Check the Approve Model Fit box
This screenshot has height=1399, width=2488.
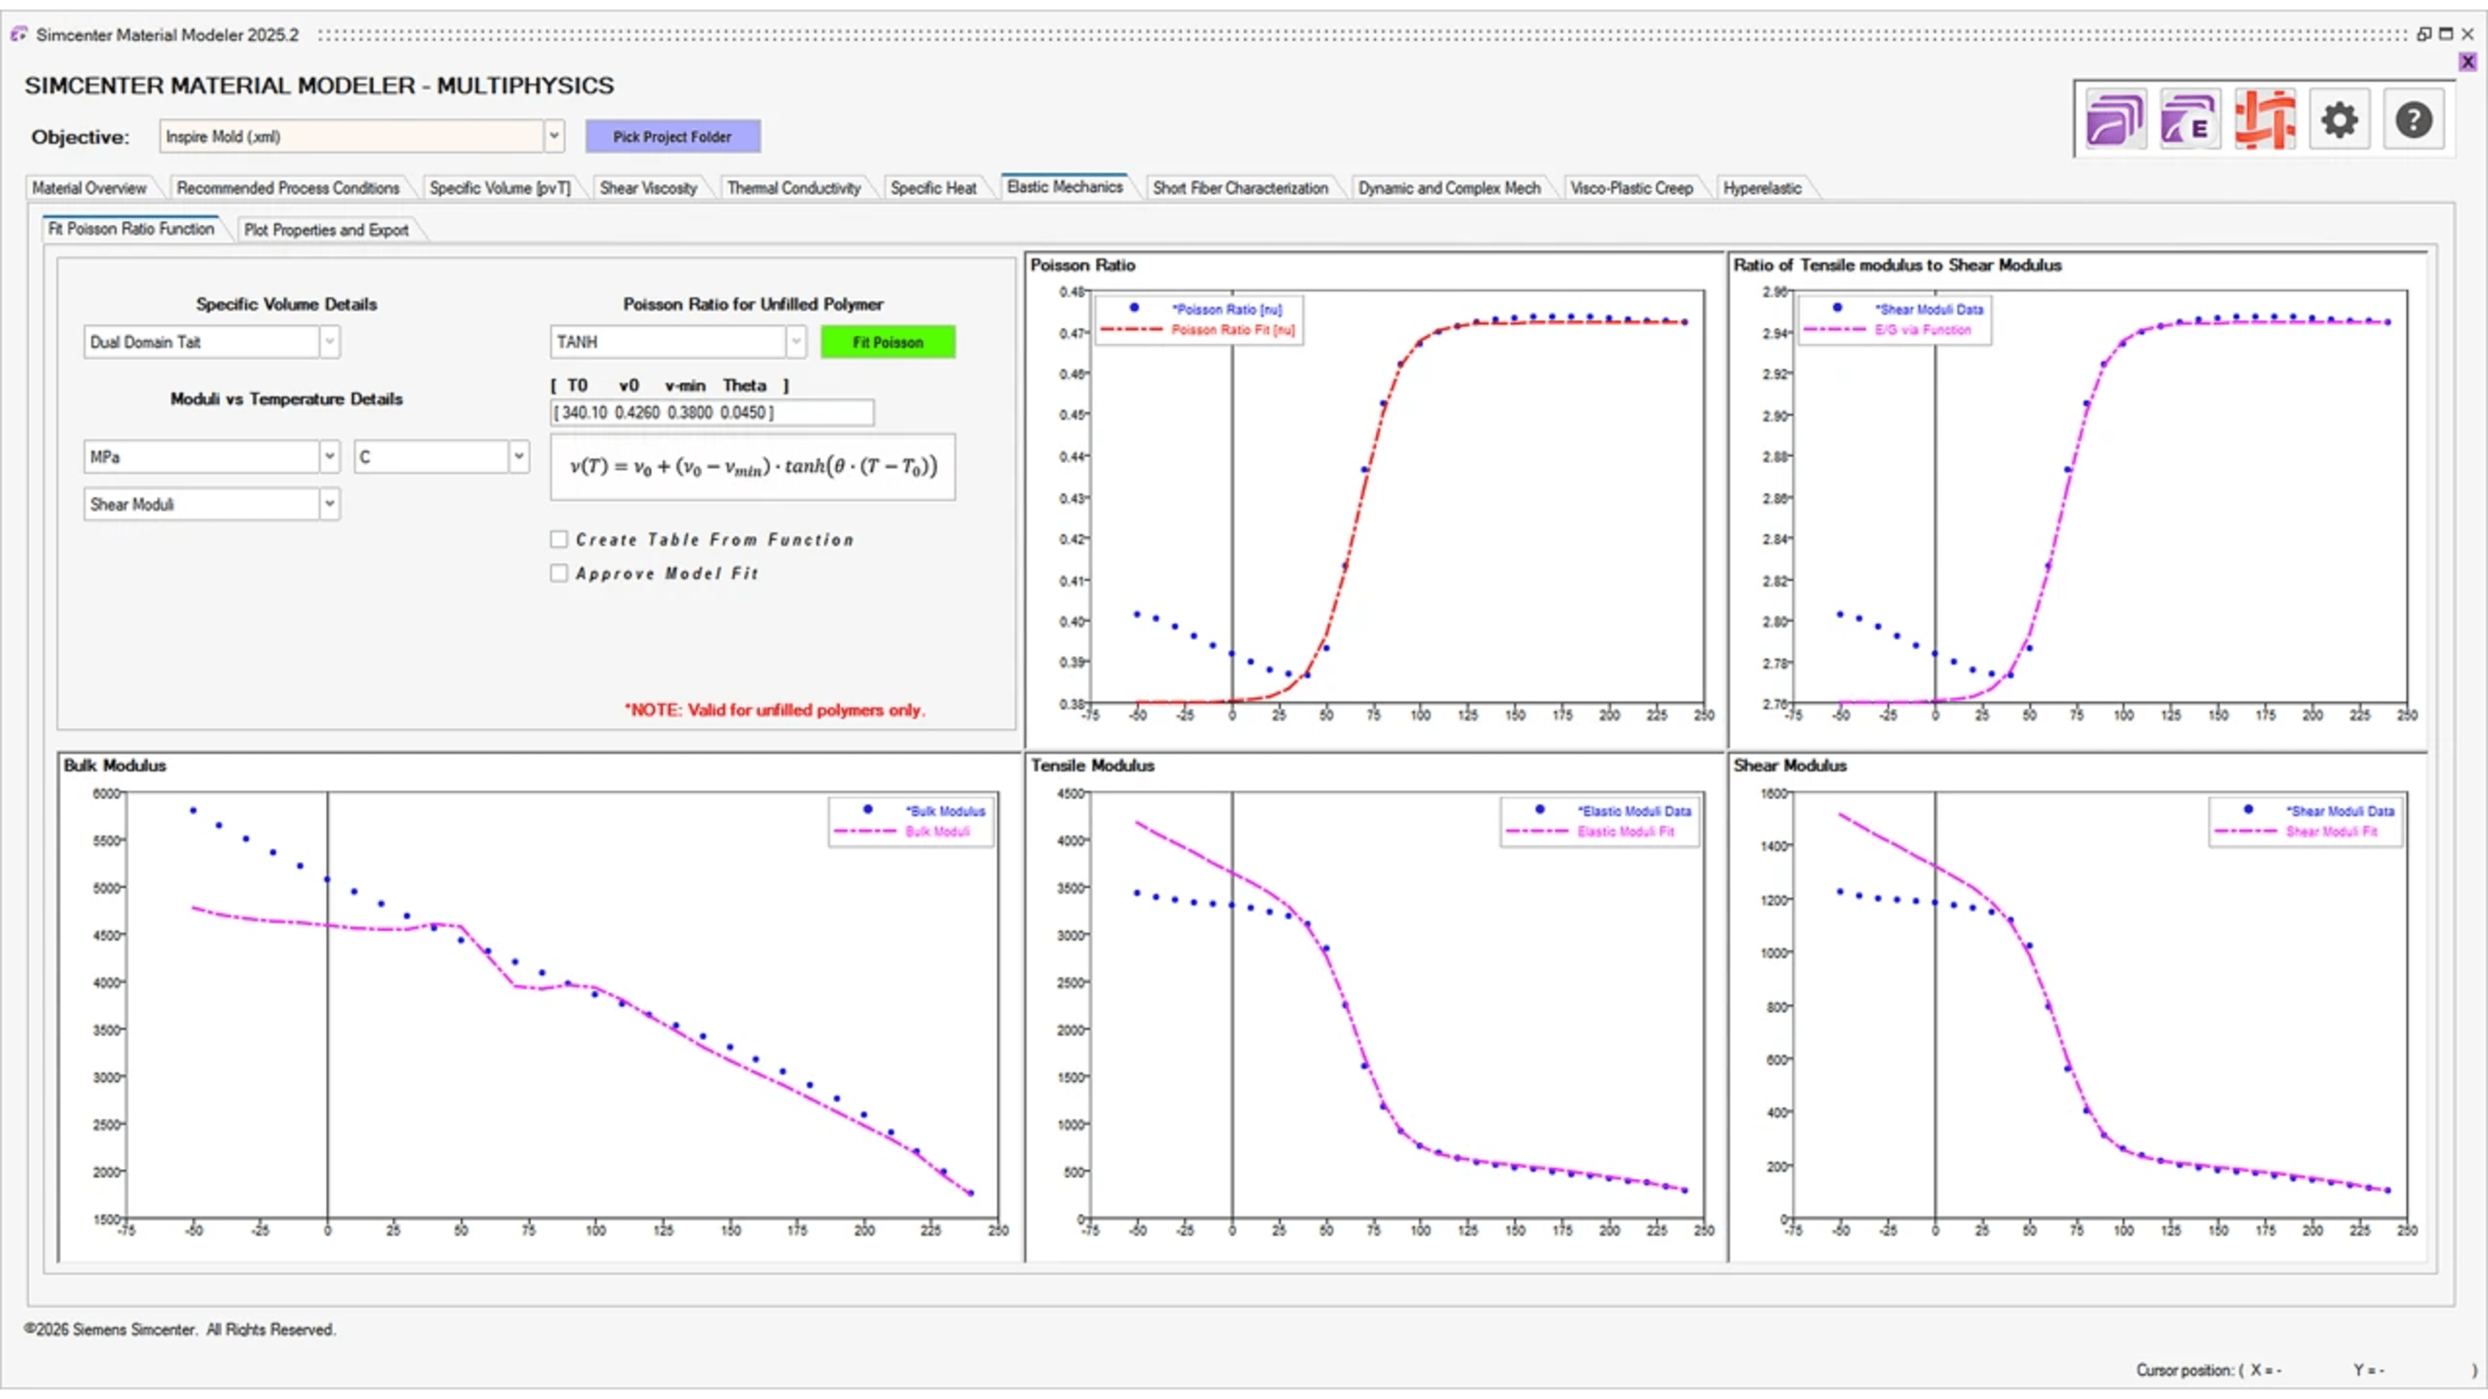pyautogui.click(x=558, y=573)
